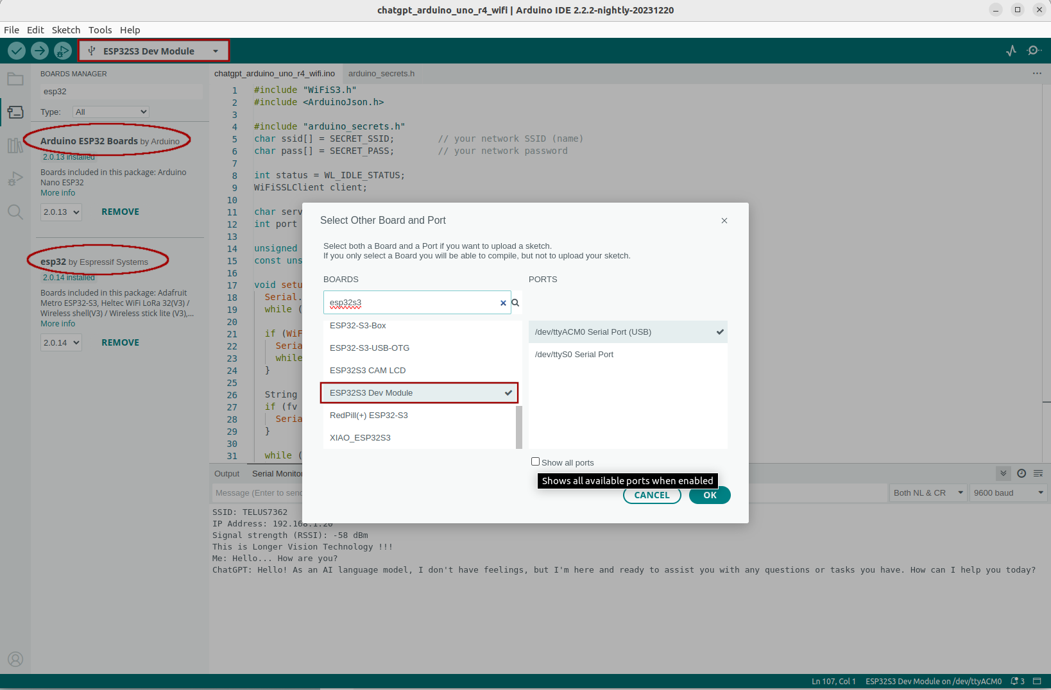Close the Select Other Board dialog
The width and height of the screenshot is (1051, 690).
[724, 221]
